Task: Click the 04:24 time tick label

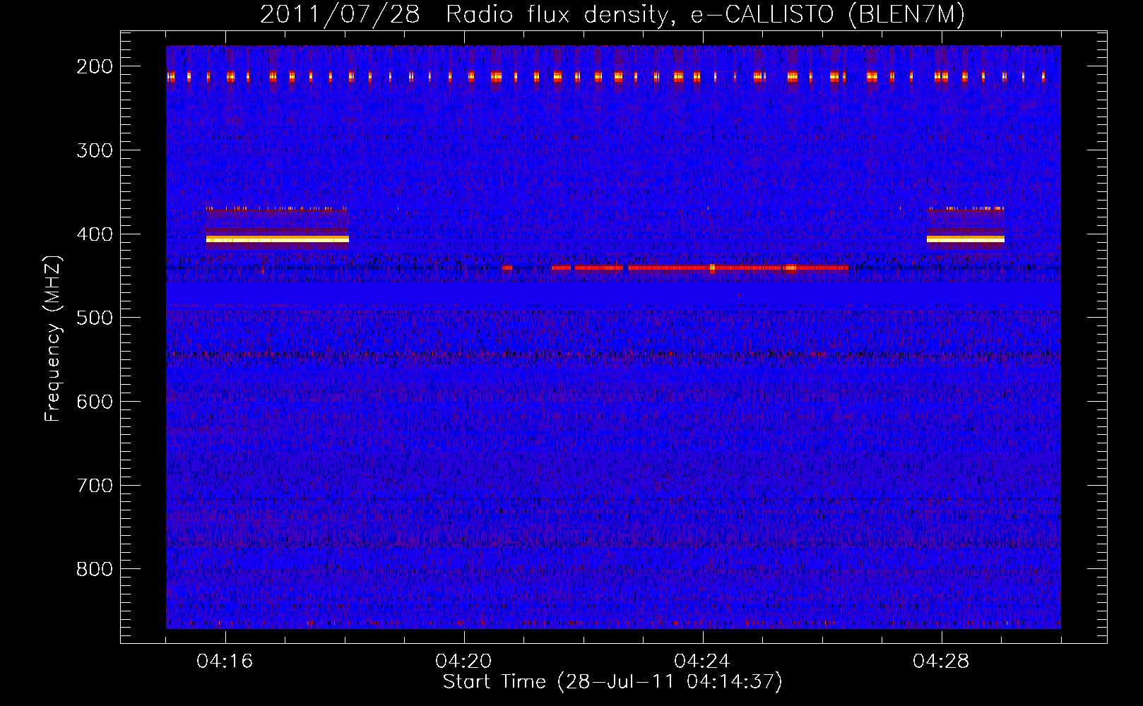Action: pos(702,661)
